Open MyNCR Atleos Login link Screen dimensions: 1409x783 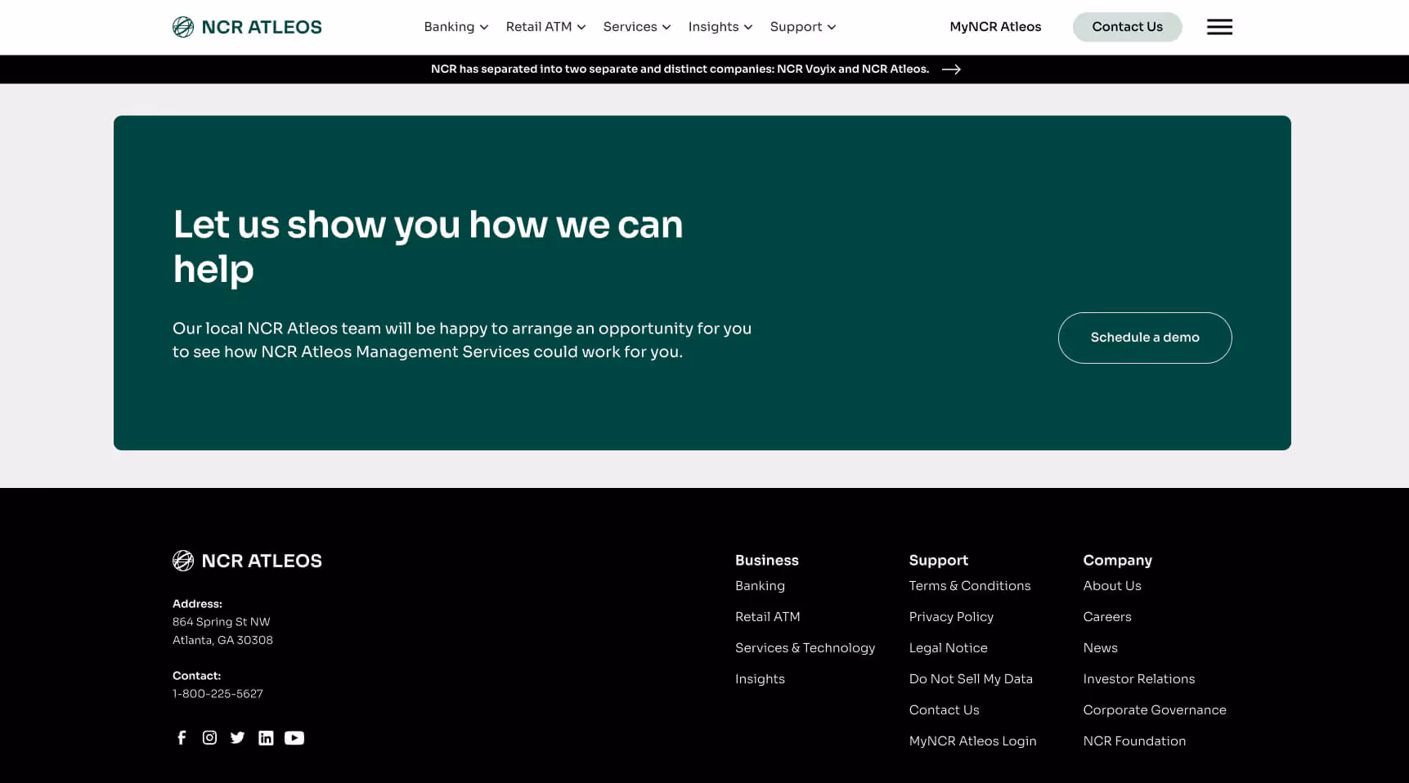pyautogui.click(x=972, y=741)
